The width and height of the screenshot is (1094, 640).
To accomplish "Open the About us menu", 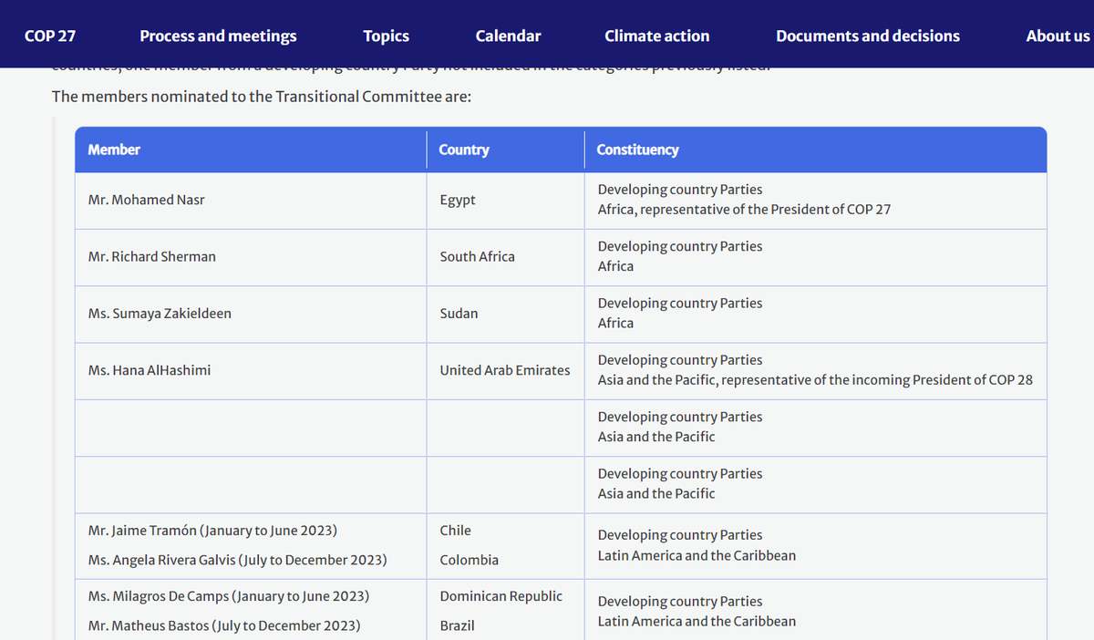I will [x=1058, y=36].
